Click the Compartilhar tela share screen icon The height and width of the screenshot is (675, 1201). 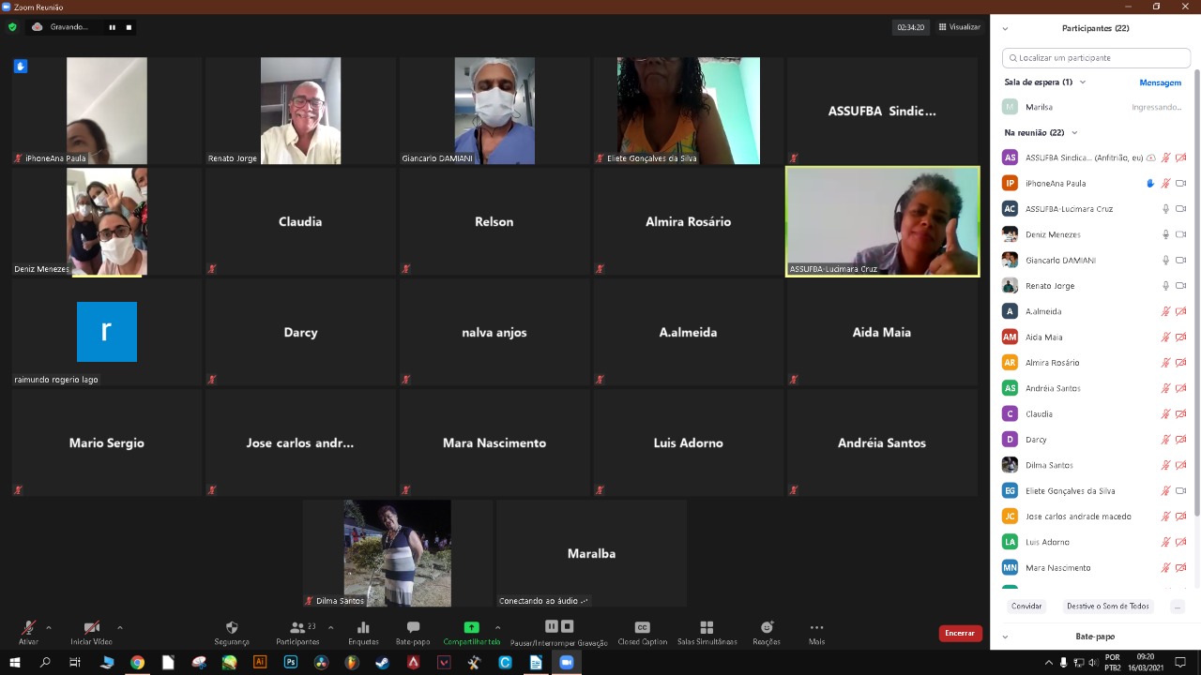click(471, 627)
